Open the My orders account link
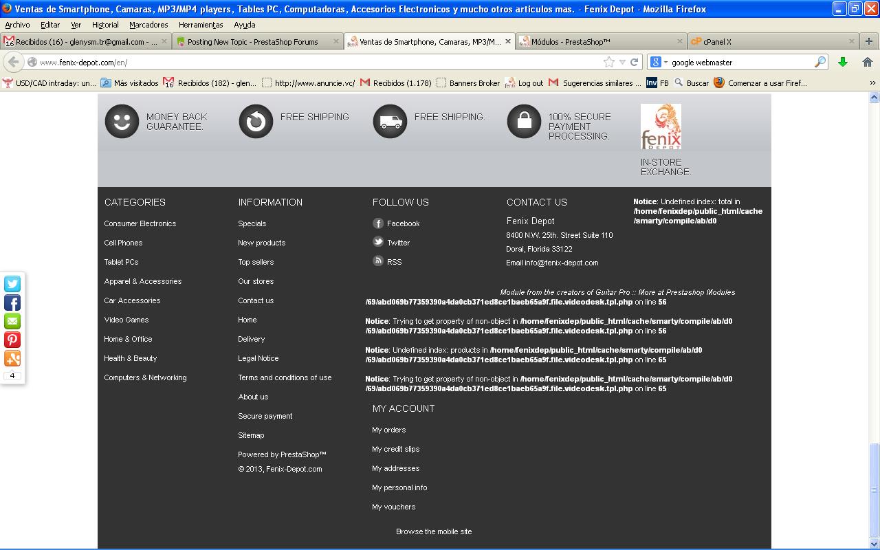Screen dimensions: 880x550 tap(389, 430)
